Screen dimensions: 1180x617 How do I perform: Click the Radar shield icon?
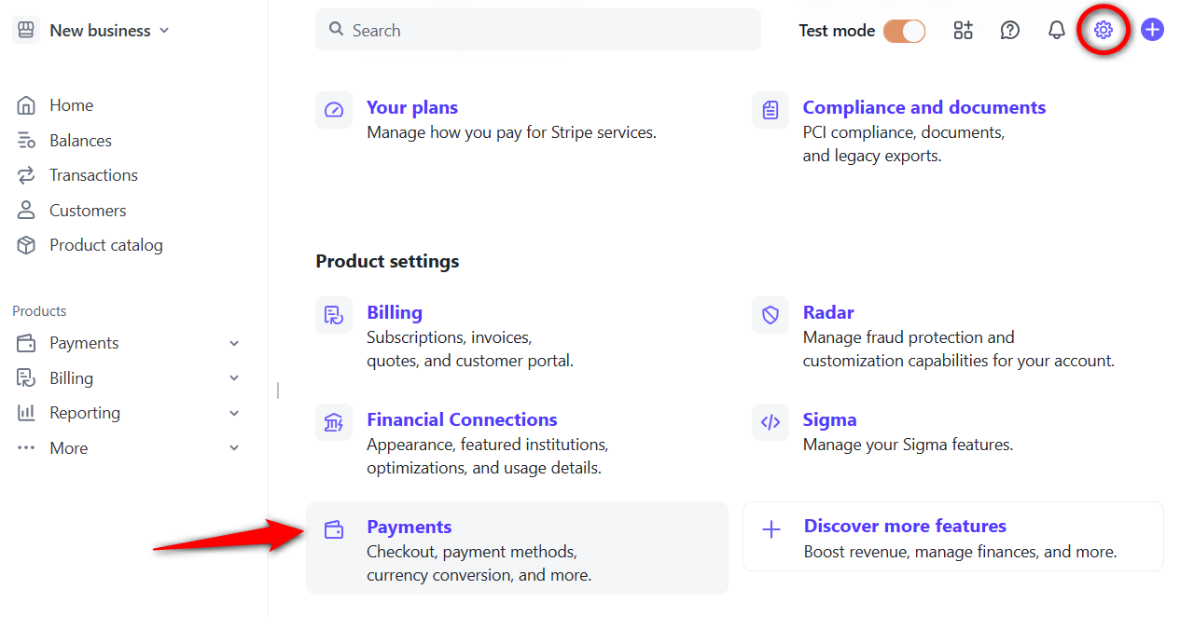click(x=770, y=315)
